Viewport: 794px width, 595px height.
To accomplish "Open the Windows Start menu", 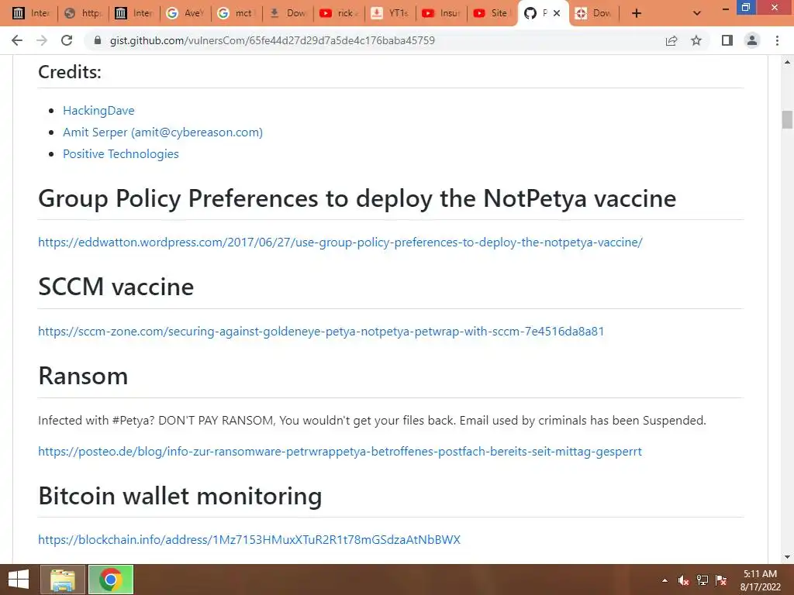I will pos(19,580).
